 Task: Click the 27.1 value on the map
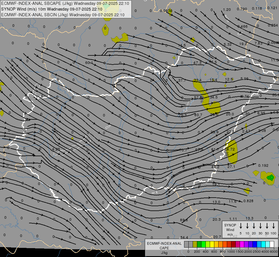231,166
